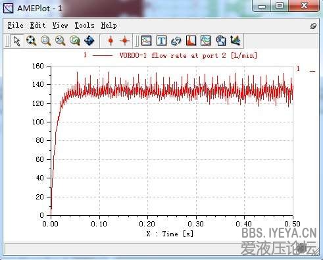Click the update/refresh arrows icon
The width and height of the screenshot is (323, 260).
pyautogui.click(x=176, y=41)
